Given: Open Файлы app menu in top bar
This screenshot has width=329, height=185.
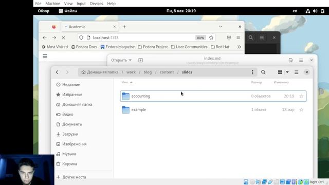Looking at the screenshot, I should pyautogui.click(x=68, y=11).
